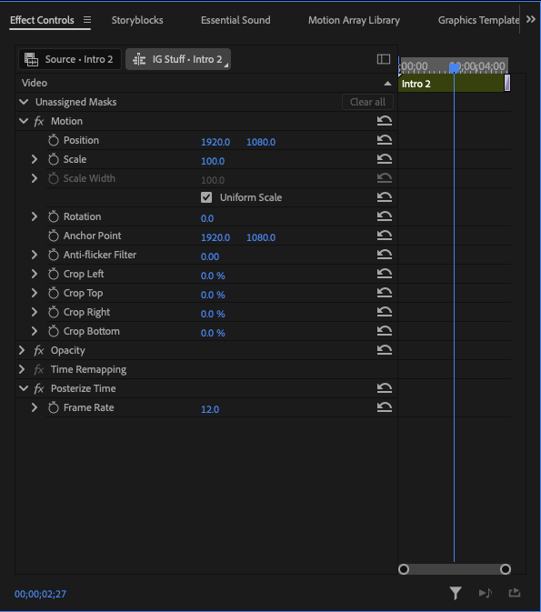This screenshot has width=541, height=612.
Task: Open the filter properties funnel icon
Action: pyautogui.click(x=456, y=593)
